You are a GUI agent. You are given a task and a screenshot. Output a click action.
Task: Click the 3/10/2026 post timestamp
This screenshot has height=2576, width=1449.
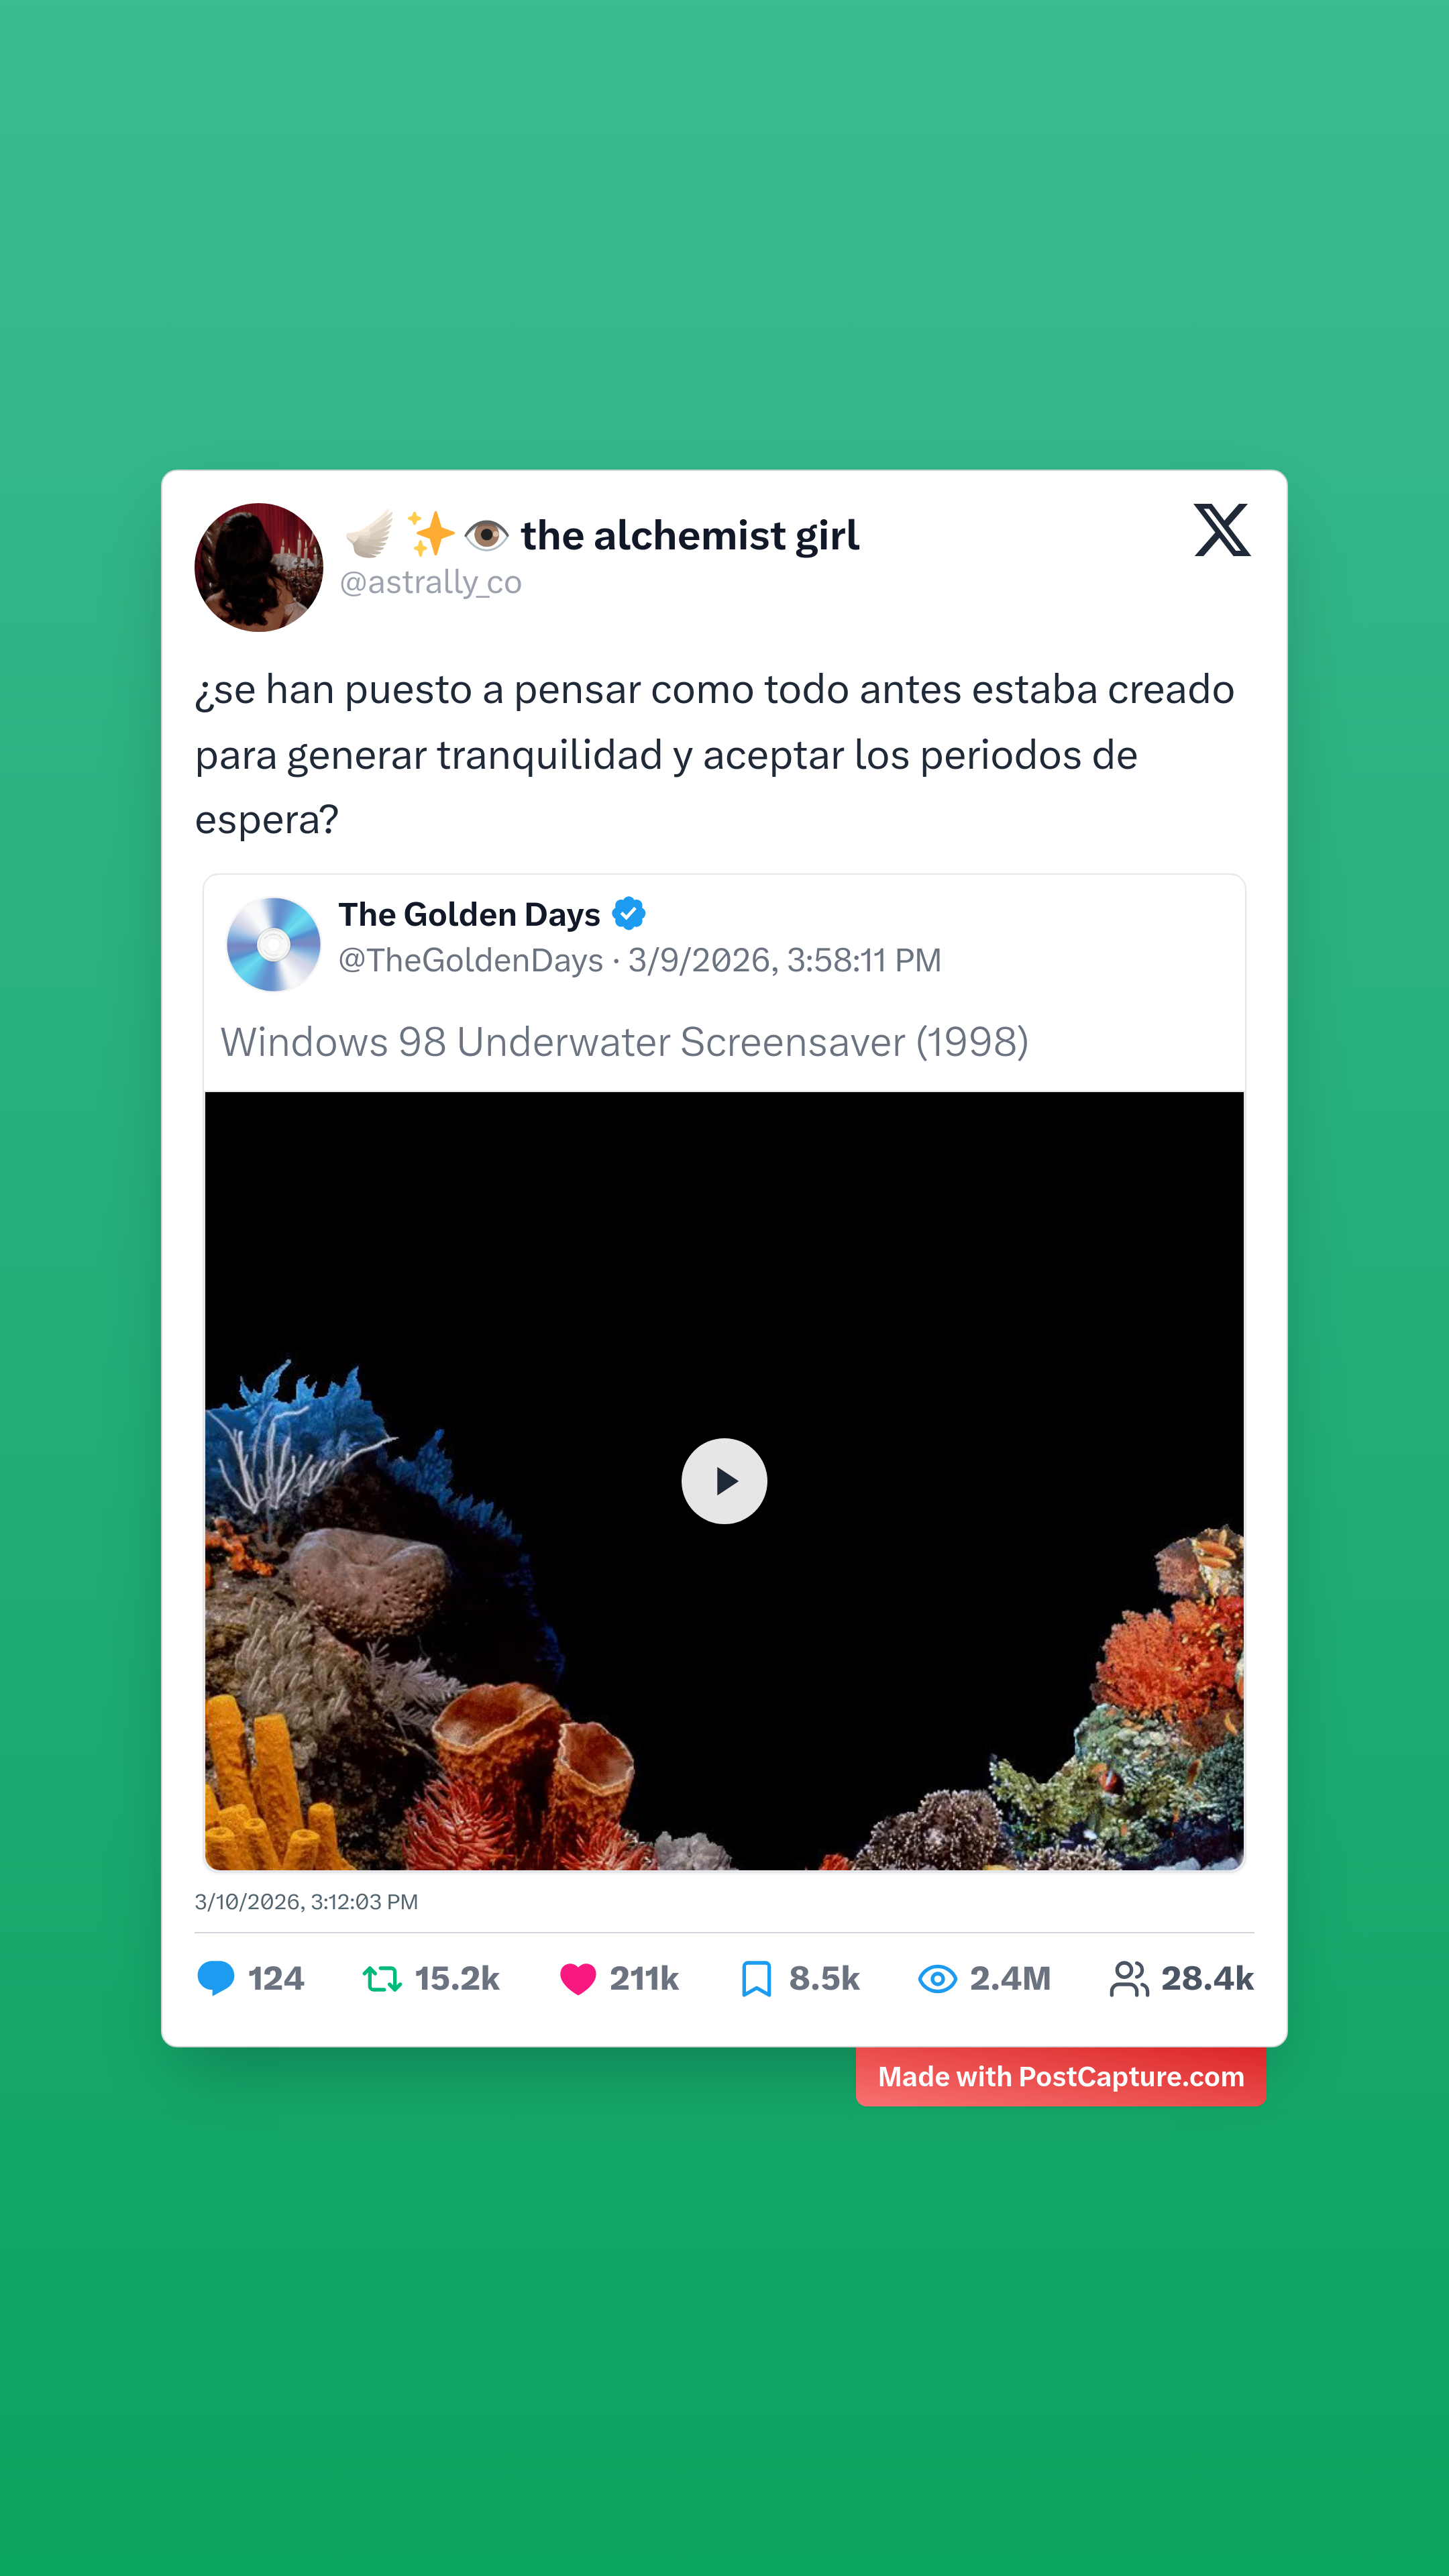click(x=306, y=1902)
